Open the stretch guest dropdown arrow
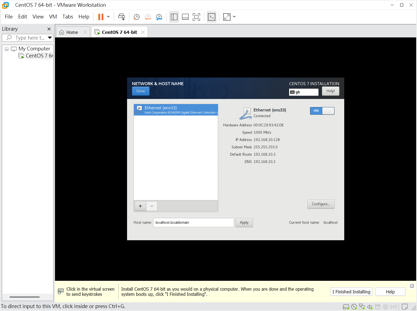Viewport: 417px width, 311px height. point(234,17)
